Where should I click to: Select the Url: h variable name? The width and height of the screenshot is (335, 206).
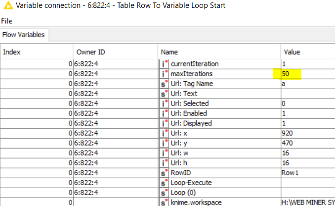pyautogui.click(x=179, y=163)
